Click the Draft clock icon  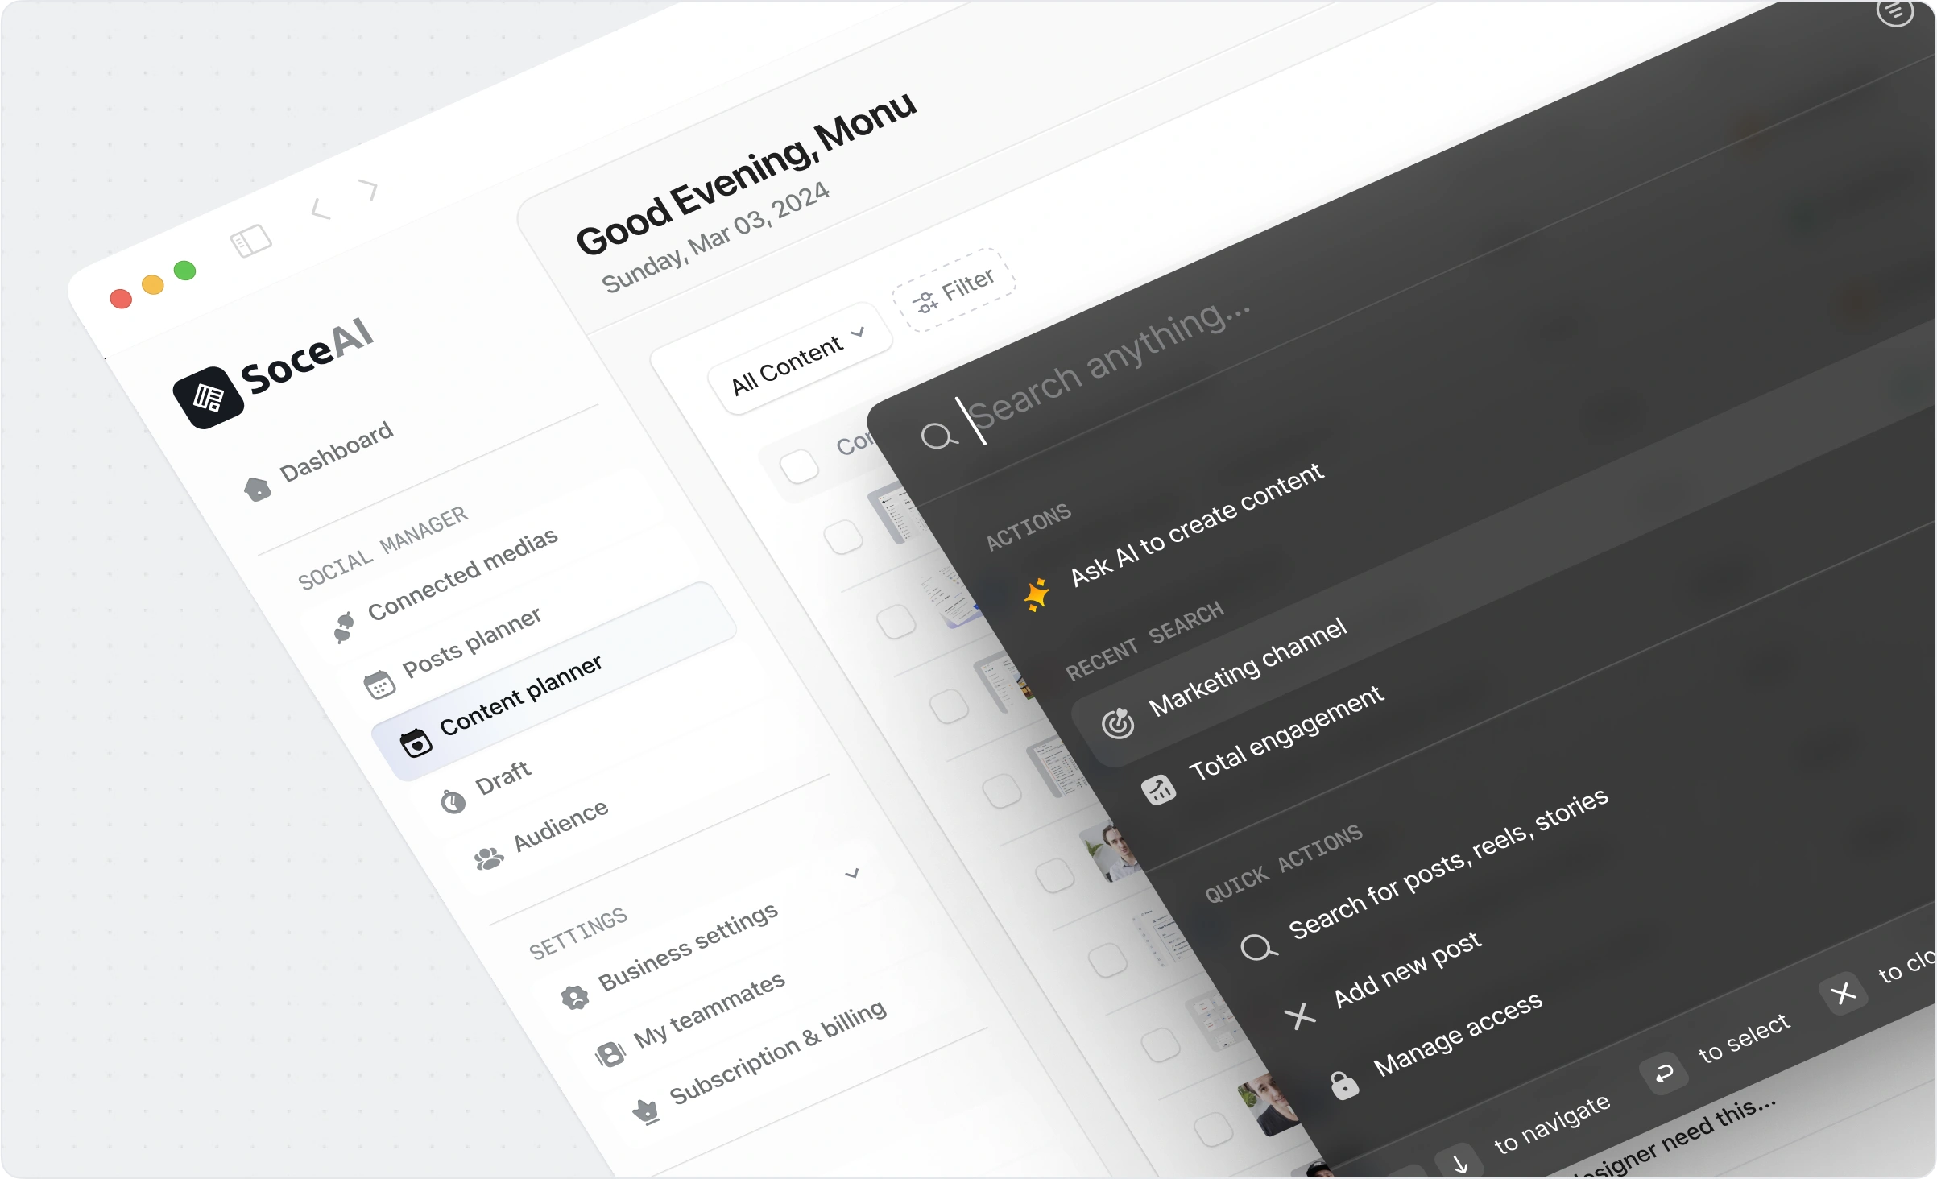coord(453,802)
